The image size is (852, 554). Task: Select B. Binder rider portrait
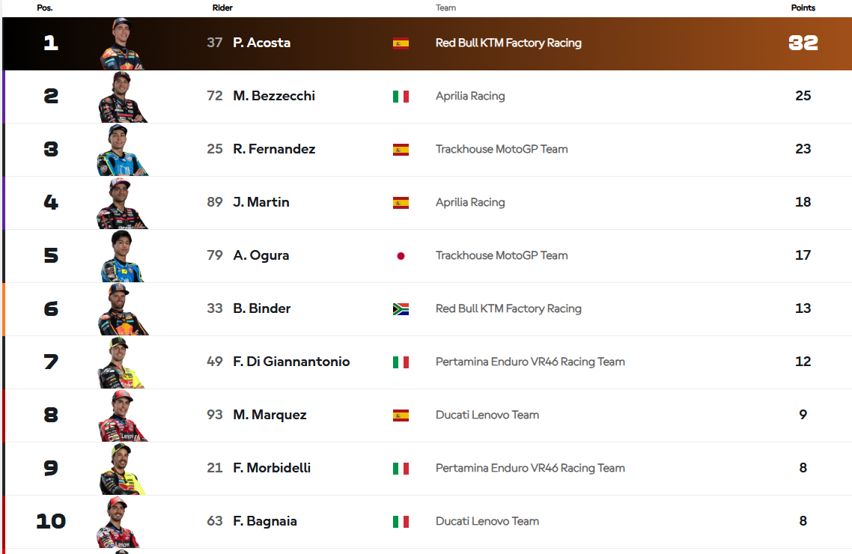coord(122,310)
